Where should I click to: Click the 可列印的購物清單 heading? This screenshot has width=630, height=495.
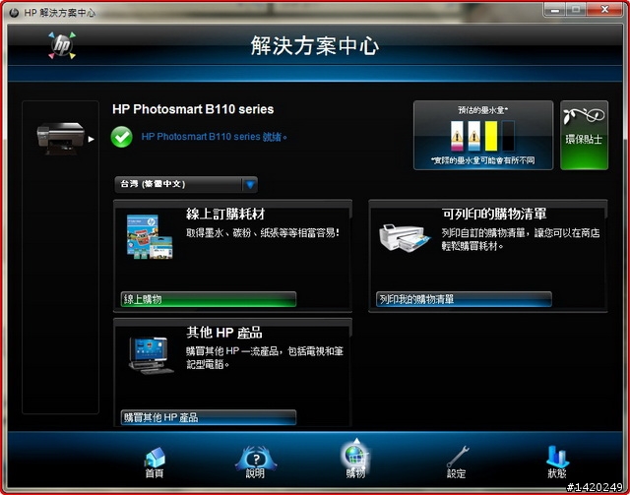[x=494, y=215]
